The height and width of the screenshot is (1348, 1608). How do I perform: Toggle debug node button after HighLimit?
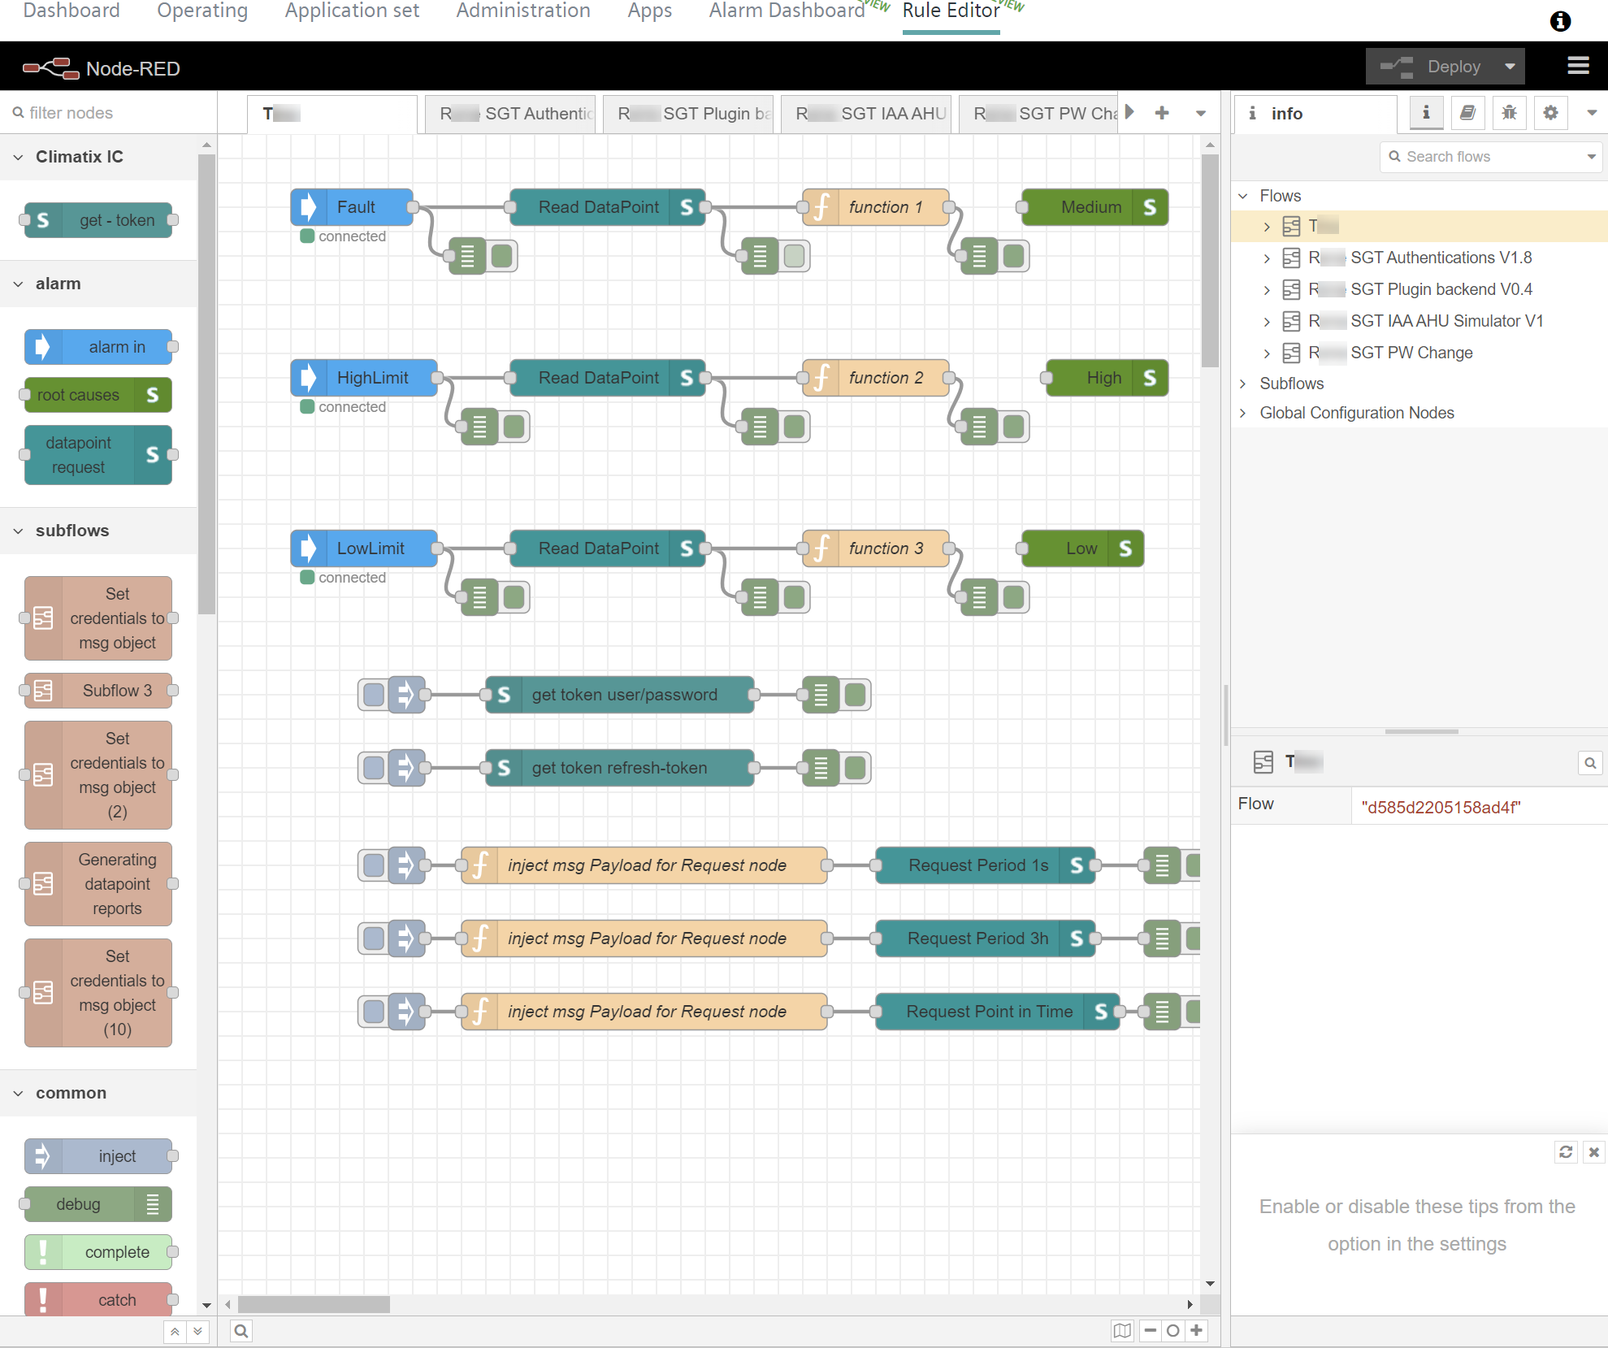(x=514, y=427)
